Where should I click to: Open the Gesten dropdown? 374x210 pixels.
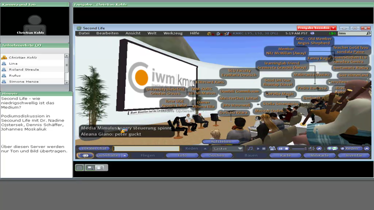227,148
